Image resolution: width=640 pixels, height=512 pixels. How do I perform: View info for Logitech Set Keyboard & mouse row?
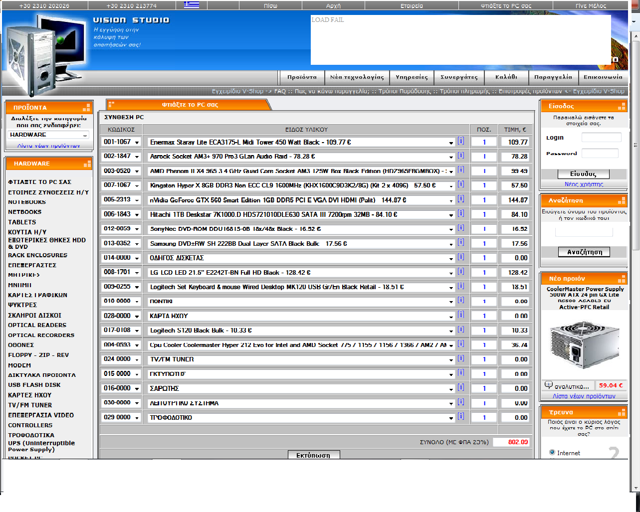[x=461, y=286]
